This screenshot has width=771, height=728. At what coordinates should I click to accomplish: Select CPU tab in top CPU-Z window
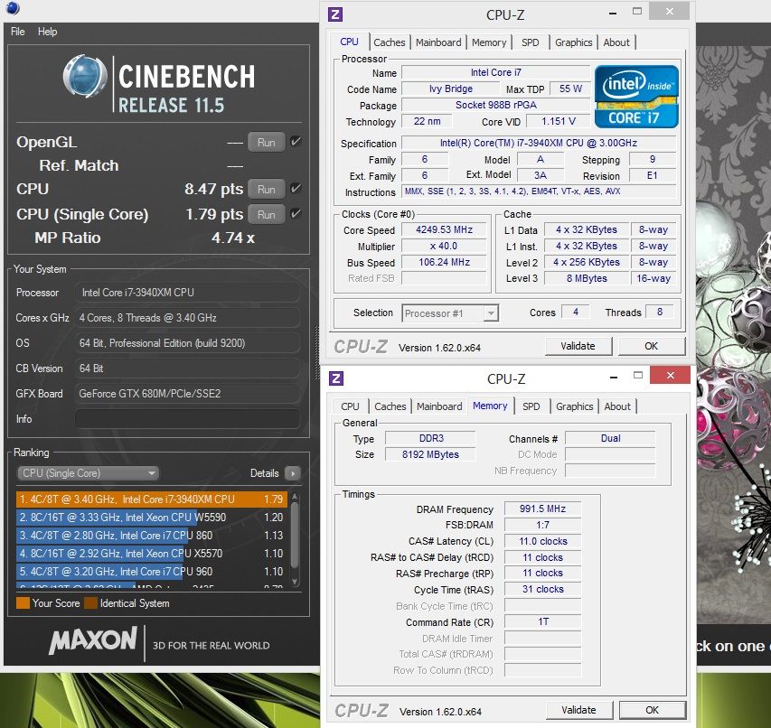point(349,42)
